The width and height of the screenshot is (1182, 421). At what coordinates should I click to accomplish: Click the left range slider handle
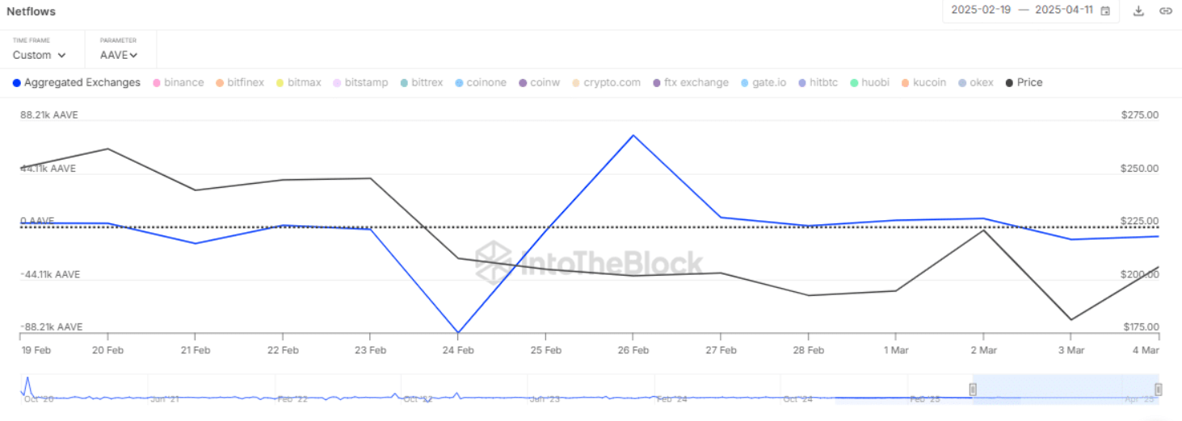click(x=973, y=390)
